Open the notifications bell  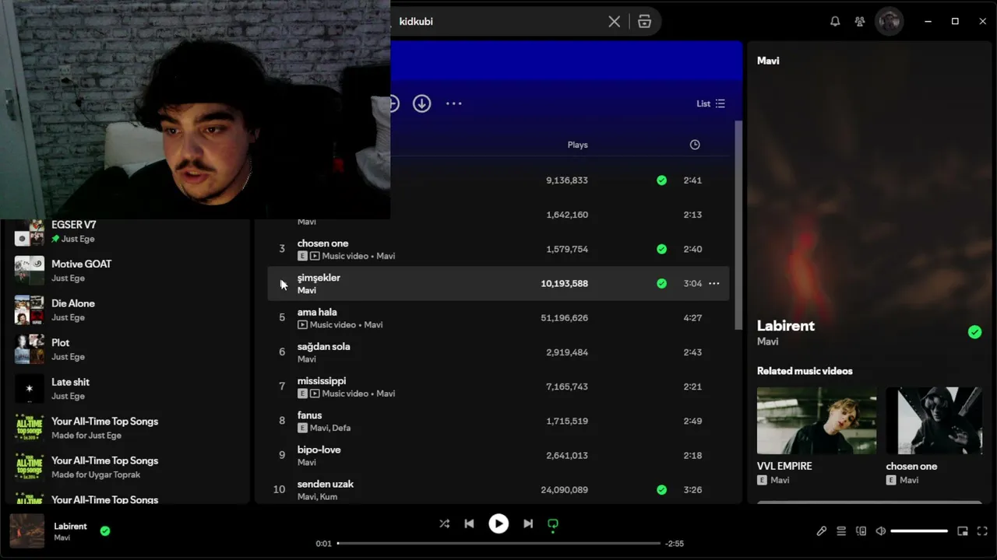tap(835, 22)
